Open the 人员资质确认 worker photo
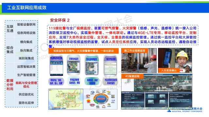This screenshot has width=209, height=117. (175, 60)
